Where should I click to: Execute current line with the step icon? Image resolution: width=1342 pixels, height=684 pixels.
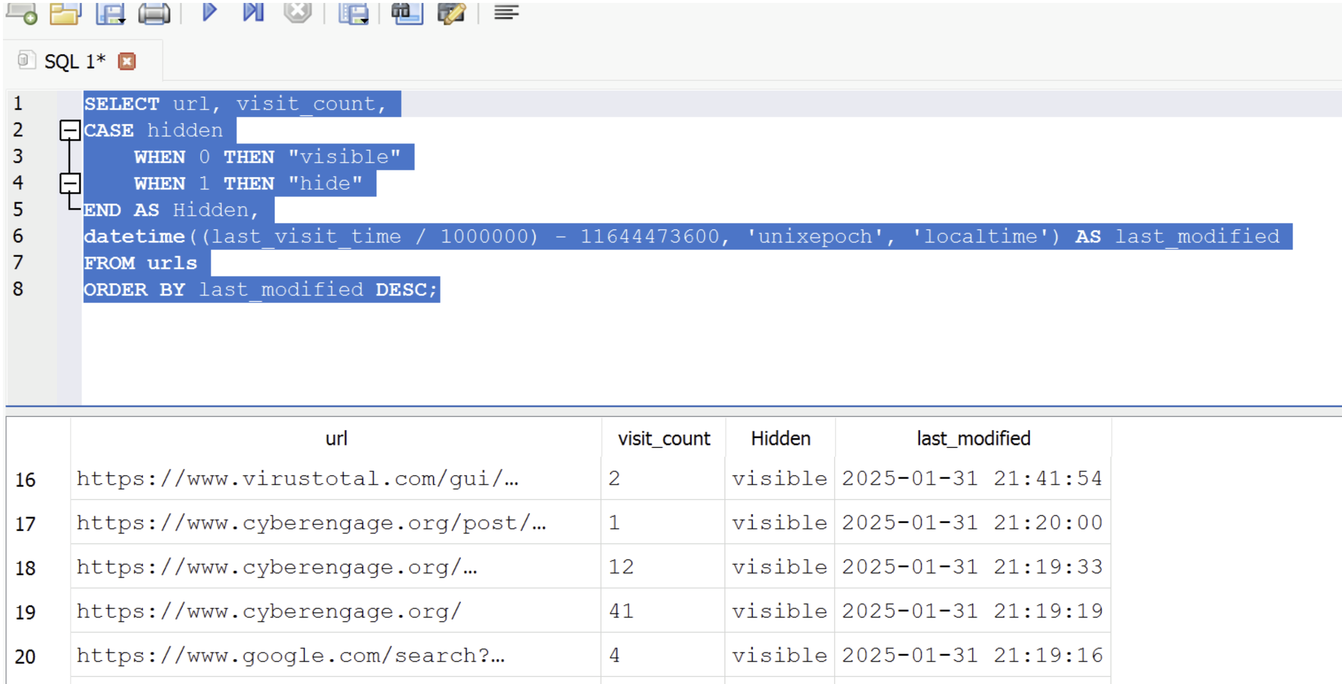point(253,11)
